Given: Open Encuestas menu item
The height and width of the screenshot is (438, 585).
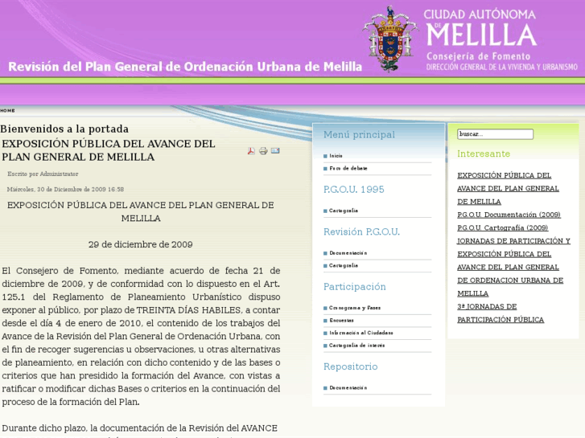Looking at the screenshot, I should coord(341,321).
